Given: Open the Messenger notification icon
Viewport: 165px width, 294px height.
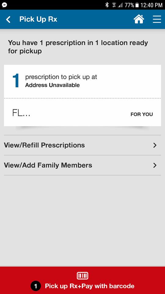Looking at the screenshot, I should click(5, 5).
